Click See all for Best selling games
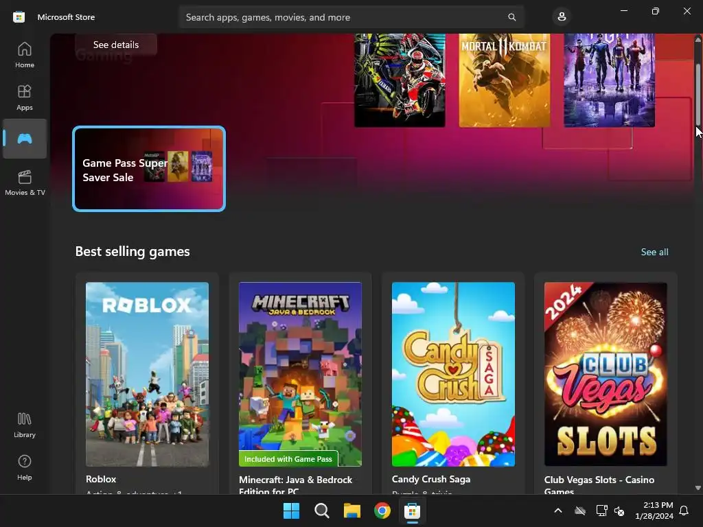The width and height of the screenshot is (703, 527). click(x=654, y=252)
